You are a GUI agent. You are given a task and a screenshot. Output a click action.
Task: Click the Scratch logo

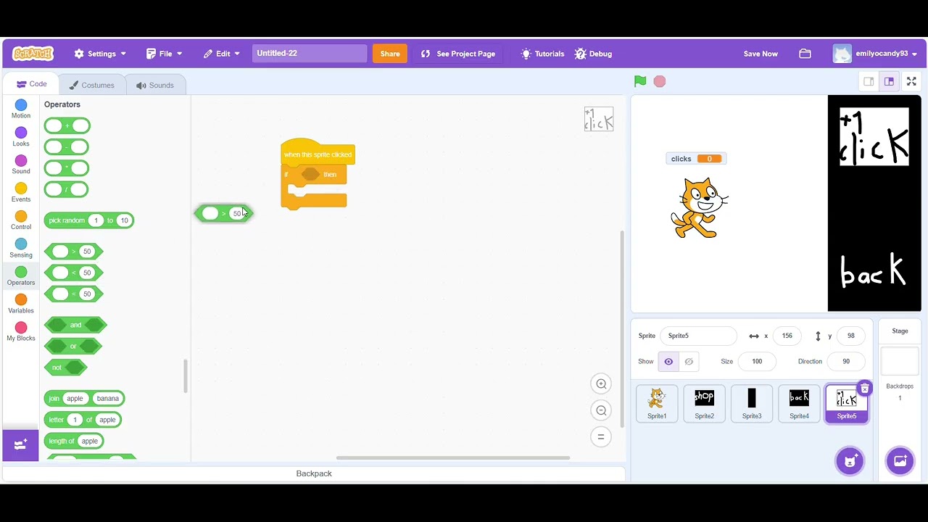tap(33, 54)
